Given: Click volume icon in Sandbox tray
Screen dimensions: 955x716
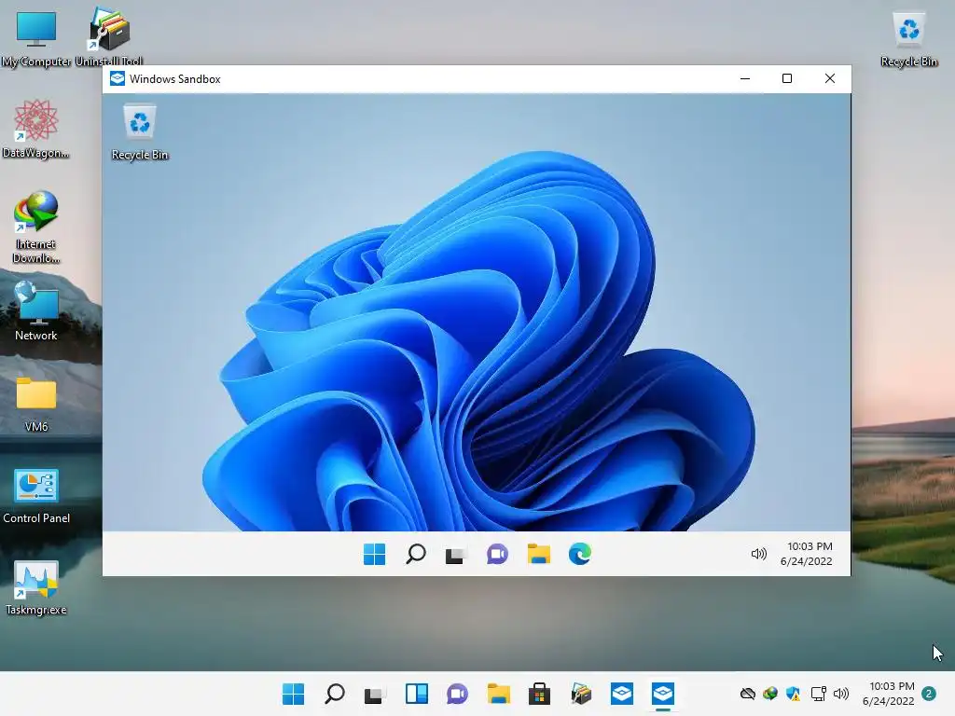Looking at the screenshot, I should (758, 554).
